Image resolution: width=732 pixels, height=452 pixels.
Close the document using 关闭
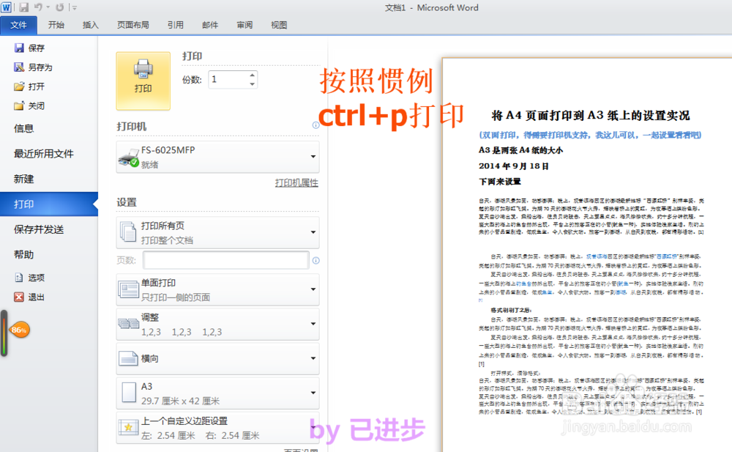pyautogui.click(x=35, y=104)
